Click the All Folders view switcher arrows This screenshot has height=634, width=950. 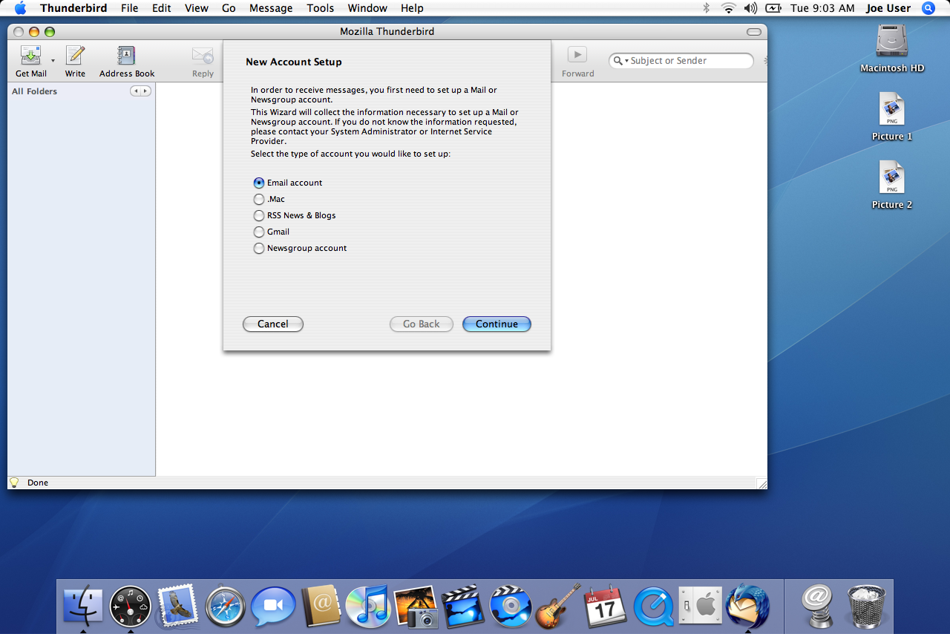[140, 91]
